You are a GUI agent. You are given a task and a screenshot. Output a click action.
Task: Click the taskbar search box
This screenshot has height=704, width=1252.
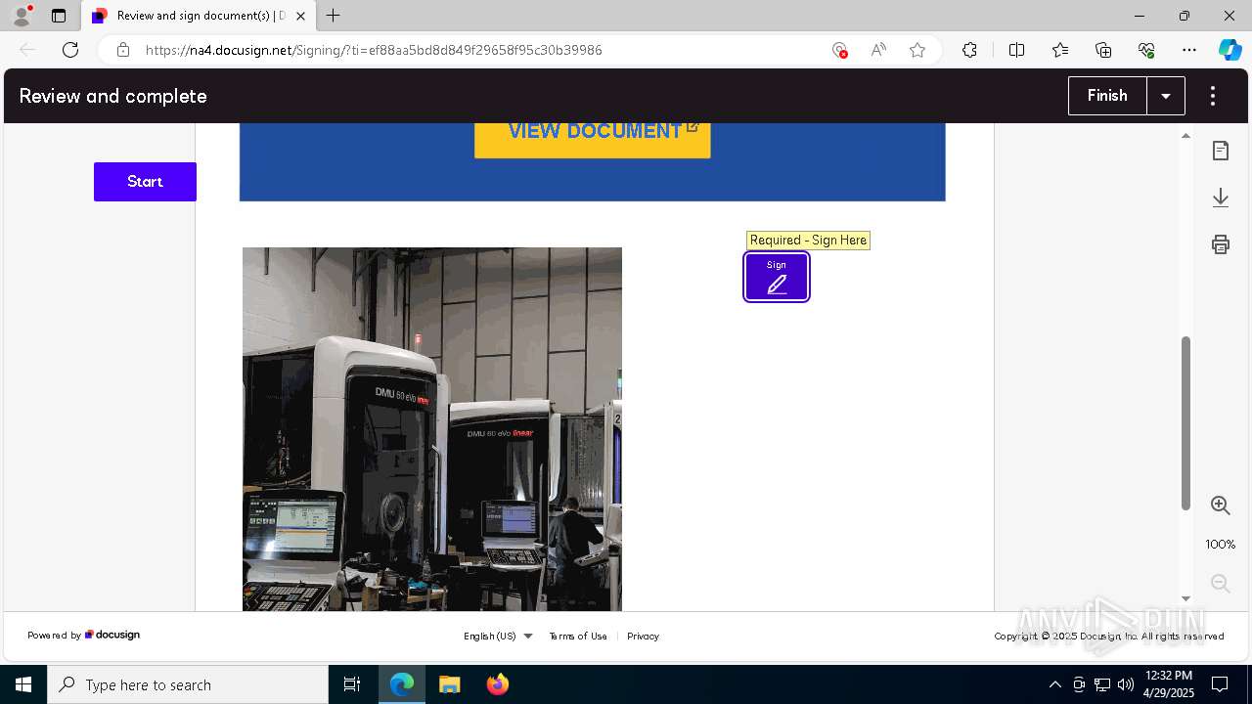click(188, 684)
